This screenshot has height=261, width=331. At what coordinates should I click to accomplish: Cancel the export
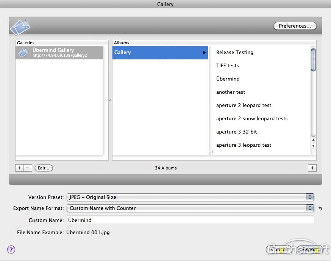(x=278, y=250)
